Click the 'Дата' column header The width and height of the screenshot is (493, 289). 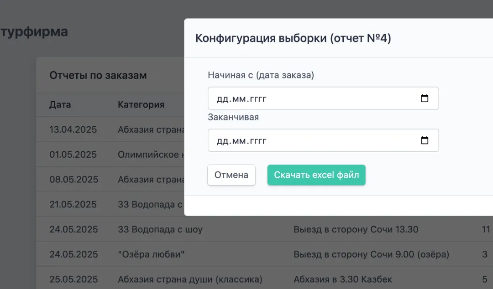(x=60, y=104)
